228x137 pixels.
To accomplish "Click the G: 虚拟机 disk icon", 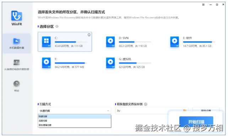I will [x=110, y=63].
